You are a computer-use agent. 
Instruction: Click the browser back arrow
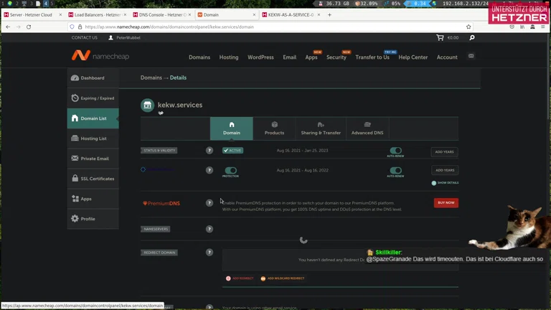[x=8, y=27]
